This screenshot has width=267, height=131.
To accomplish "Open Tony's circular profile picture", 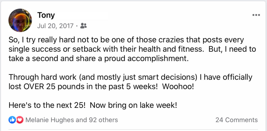I will pos(20,20).
